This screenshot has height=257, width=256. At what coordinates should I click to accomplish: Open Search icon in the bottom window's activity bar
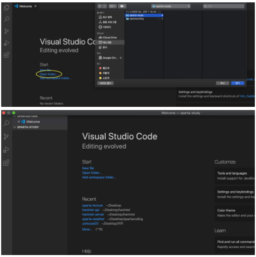click(7, 123)
